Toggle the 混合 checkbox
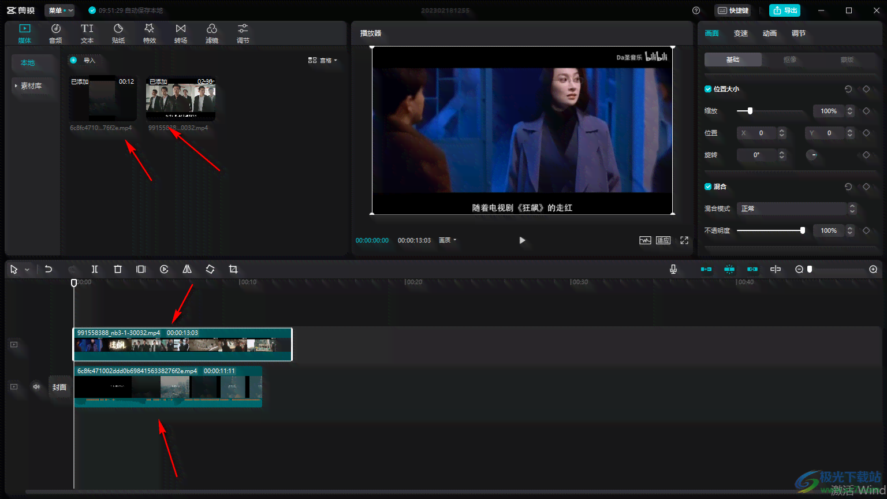Viewport: 887px width, 499px height. (x=708, y=187)
